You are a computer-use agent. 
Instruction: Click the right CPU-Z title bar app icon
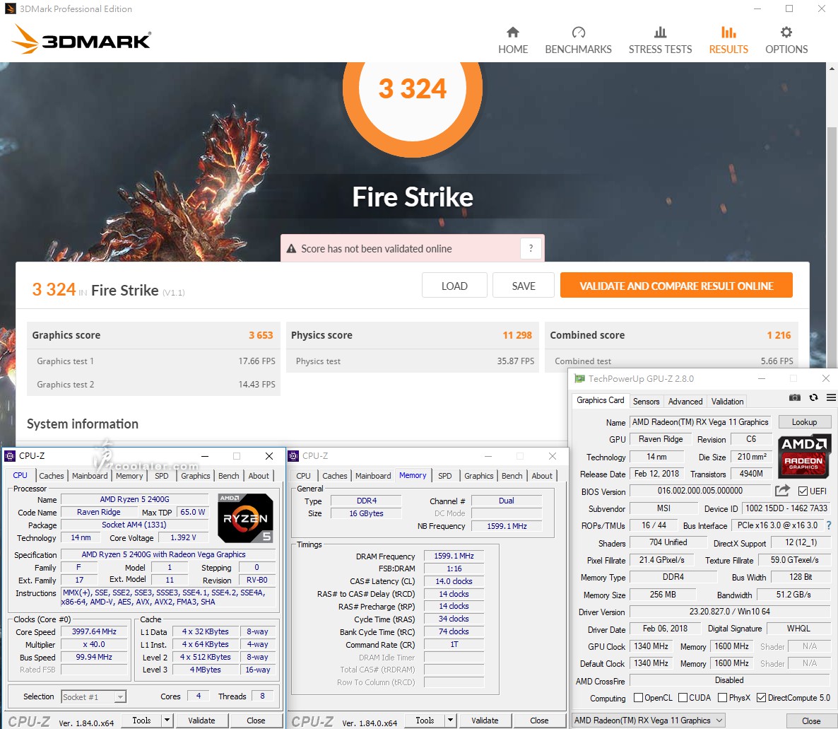[x=293, y=455]
